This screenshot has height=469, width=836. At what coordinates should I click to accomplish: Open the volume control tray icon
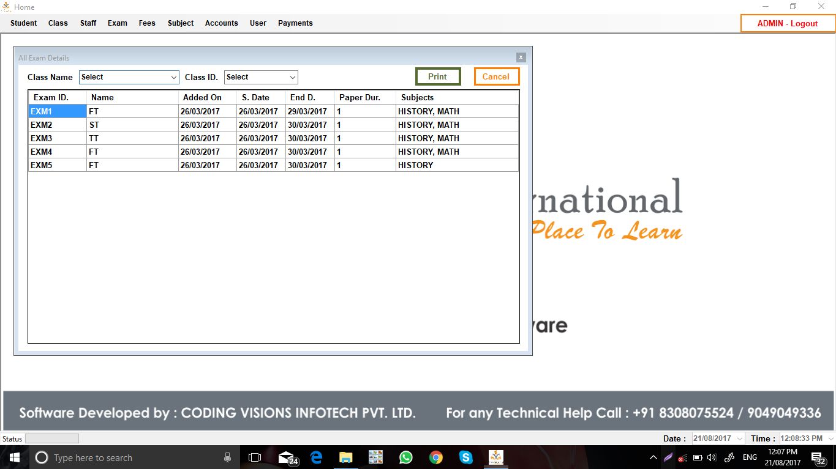tap(711, 457)
